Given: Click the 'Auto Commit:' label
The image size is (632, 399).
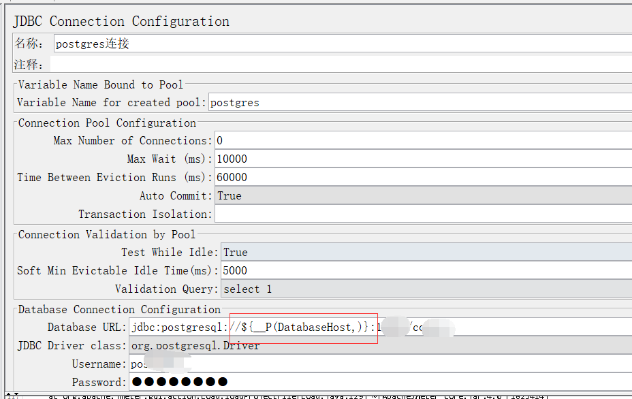Looking at the screenshot, I should click(x=176, y=196).
